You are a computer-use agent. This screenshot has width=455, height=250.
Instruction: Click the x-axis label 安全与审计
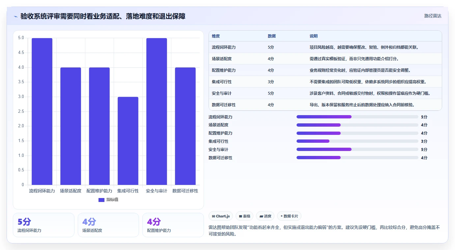point(156,191)
